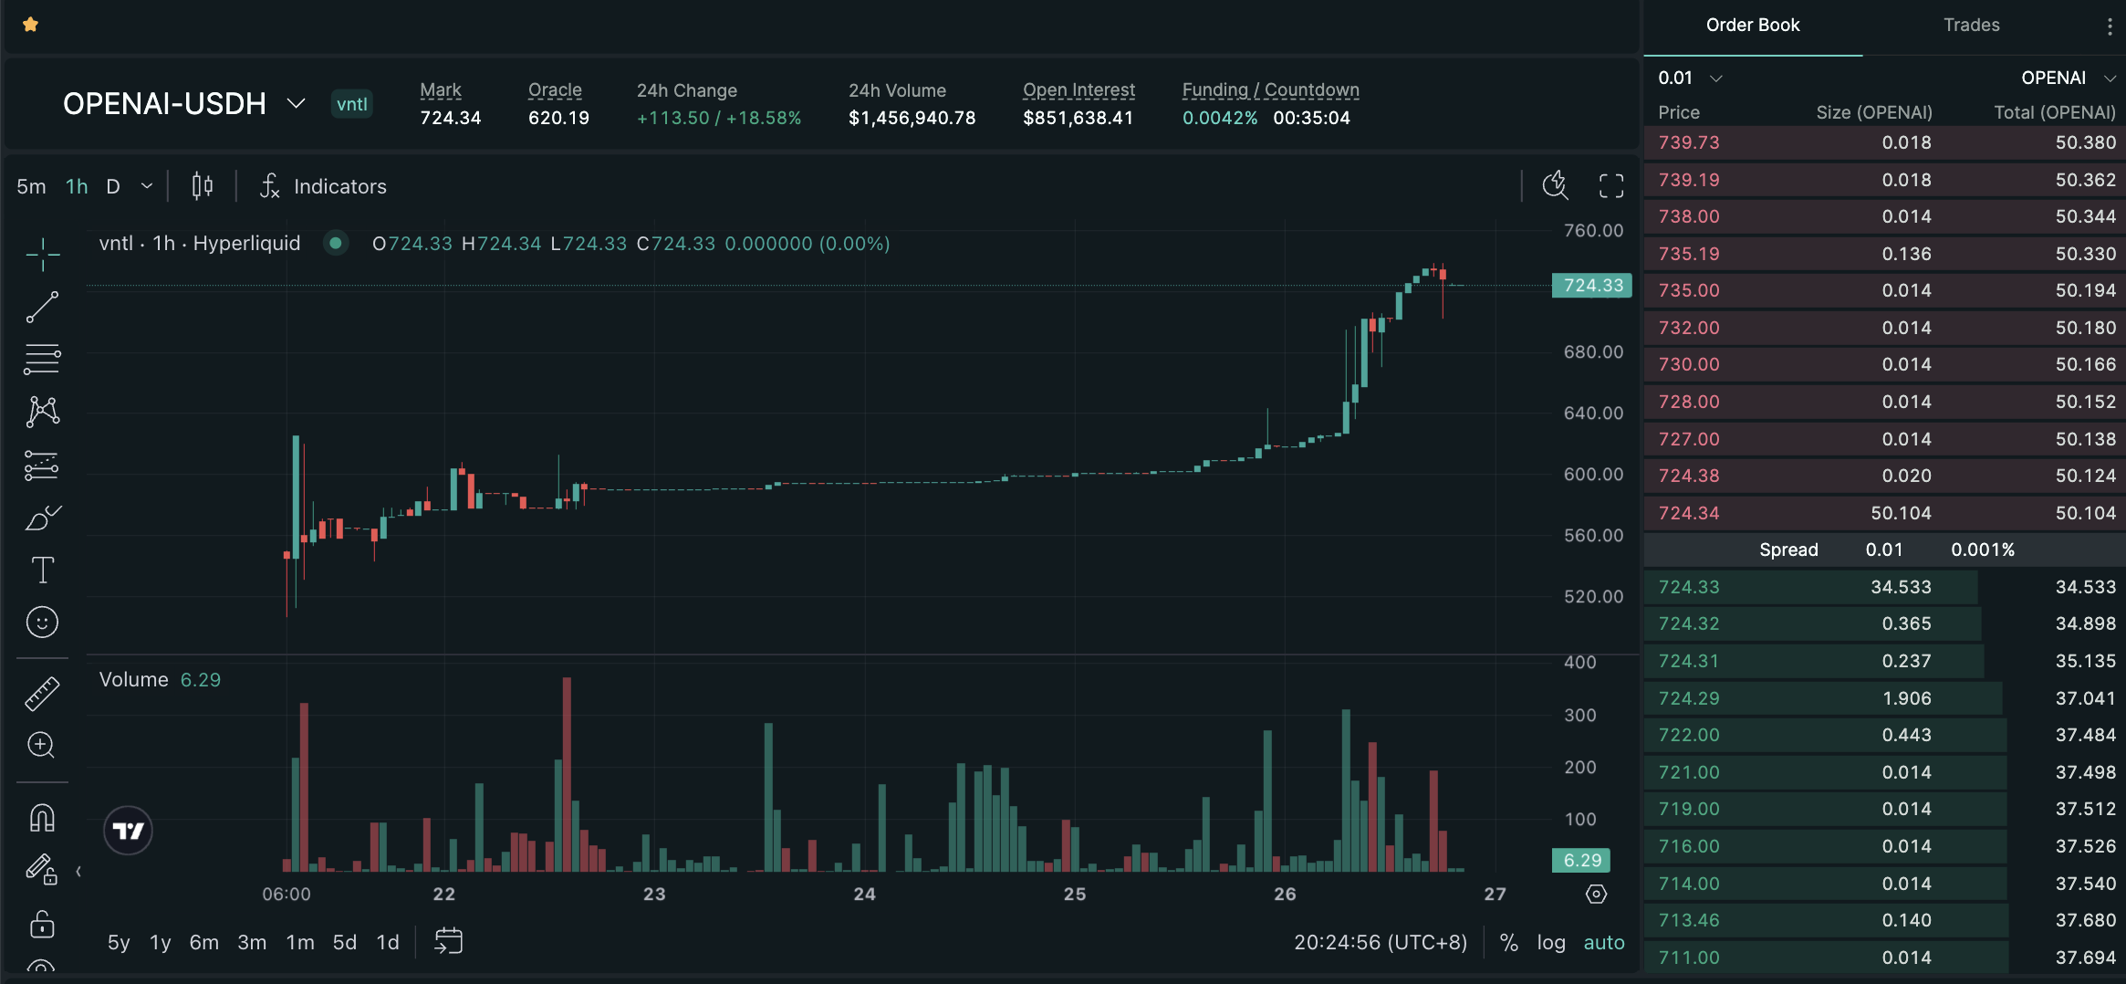
Task: Open the OPENAI size unit dropdown
Action: (x=2068, y=79)
